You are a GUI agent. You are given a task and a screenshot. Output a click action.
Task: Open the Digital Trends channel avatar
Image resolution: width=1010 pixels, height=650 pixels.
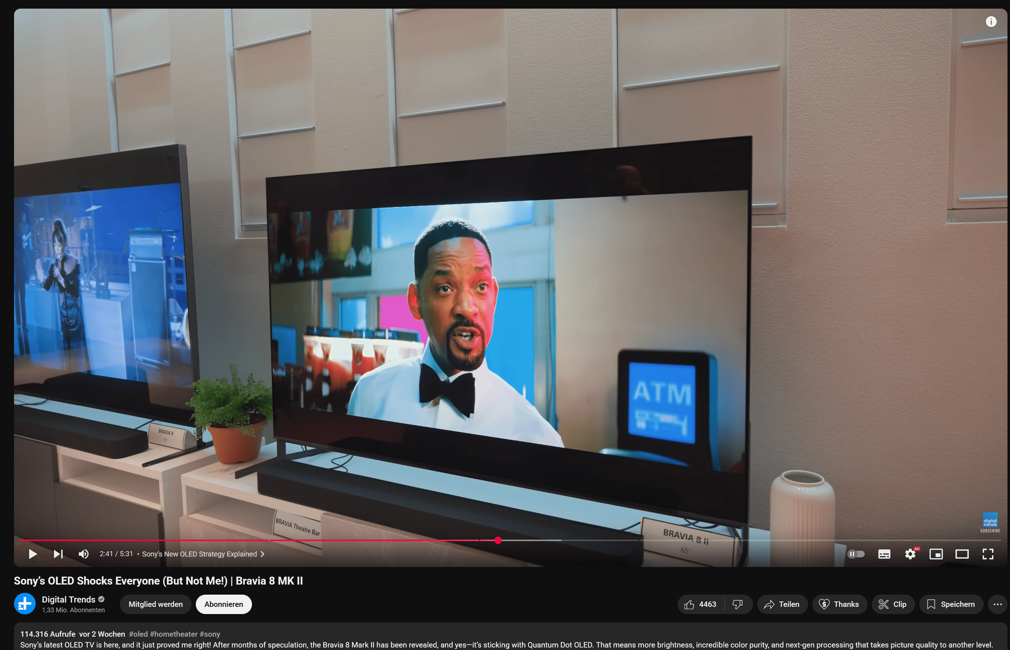(x=25, y=604)
